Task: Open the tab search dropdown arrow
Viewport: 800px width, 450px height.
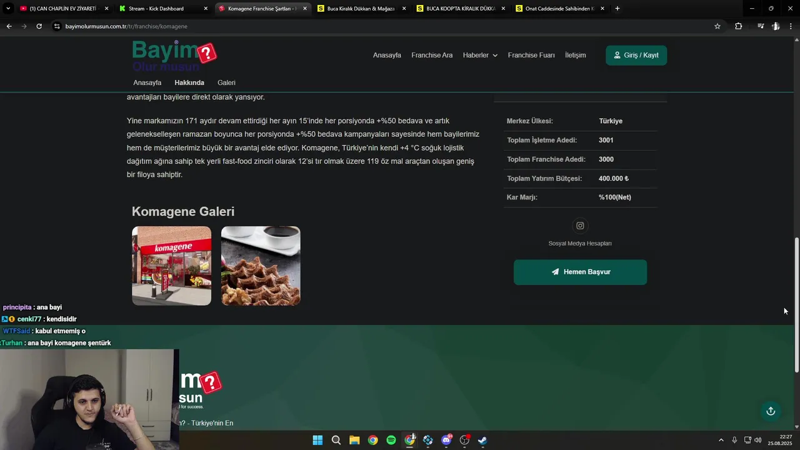Action: coord(7,9)
